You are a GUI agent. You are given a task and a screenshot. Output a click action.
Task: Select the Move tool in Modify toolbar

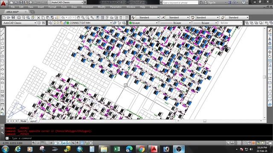[270, 52]
